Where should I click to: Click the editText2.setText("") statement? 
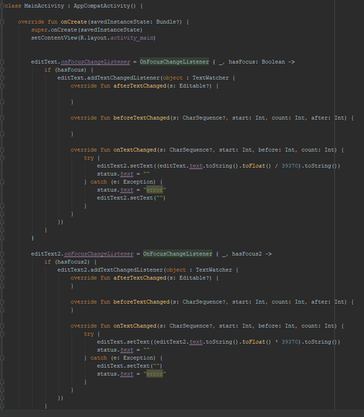[131, 198]
